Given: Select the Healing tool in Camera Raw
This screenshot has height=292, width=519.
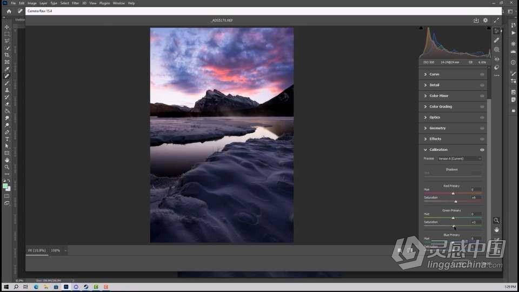Looking at the screenshot, I should coord(496,40).
